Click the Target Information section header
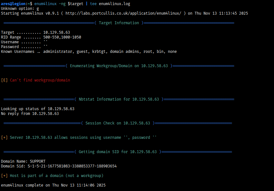 click(119, 23)
